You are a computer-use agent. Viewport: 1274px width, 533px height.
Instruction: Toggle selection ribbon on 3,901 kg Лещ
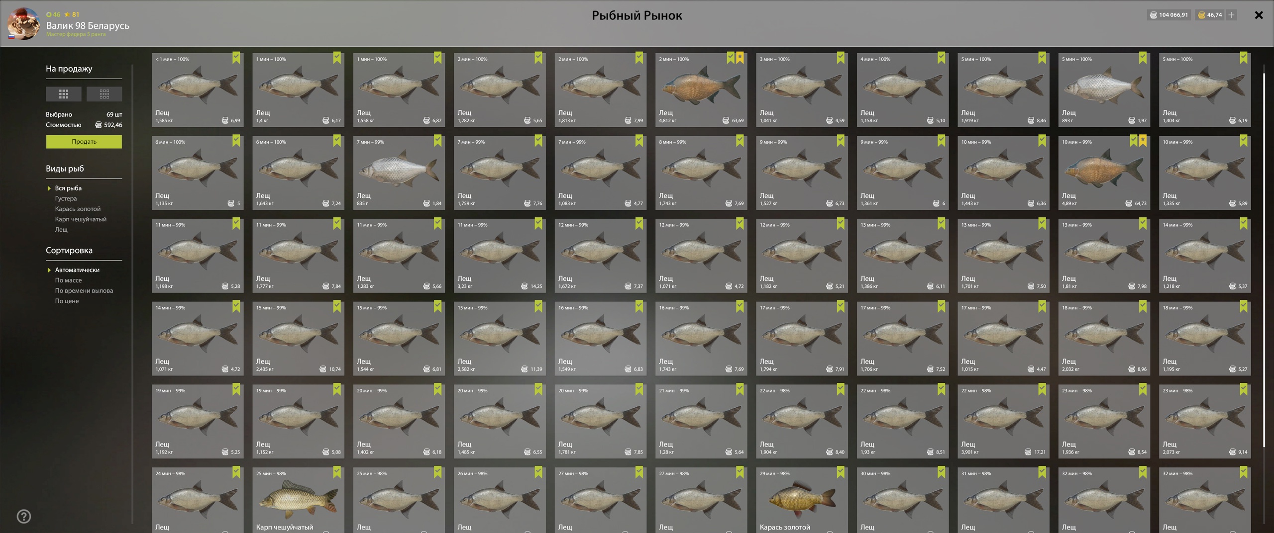click(x=1042, y=389)
